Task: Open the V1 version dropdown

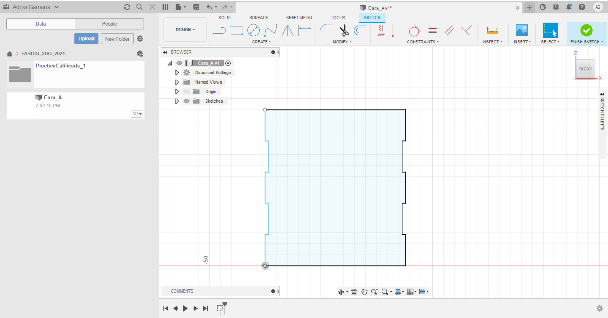Action: (x=137, y=114)
